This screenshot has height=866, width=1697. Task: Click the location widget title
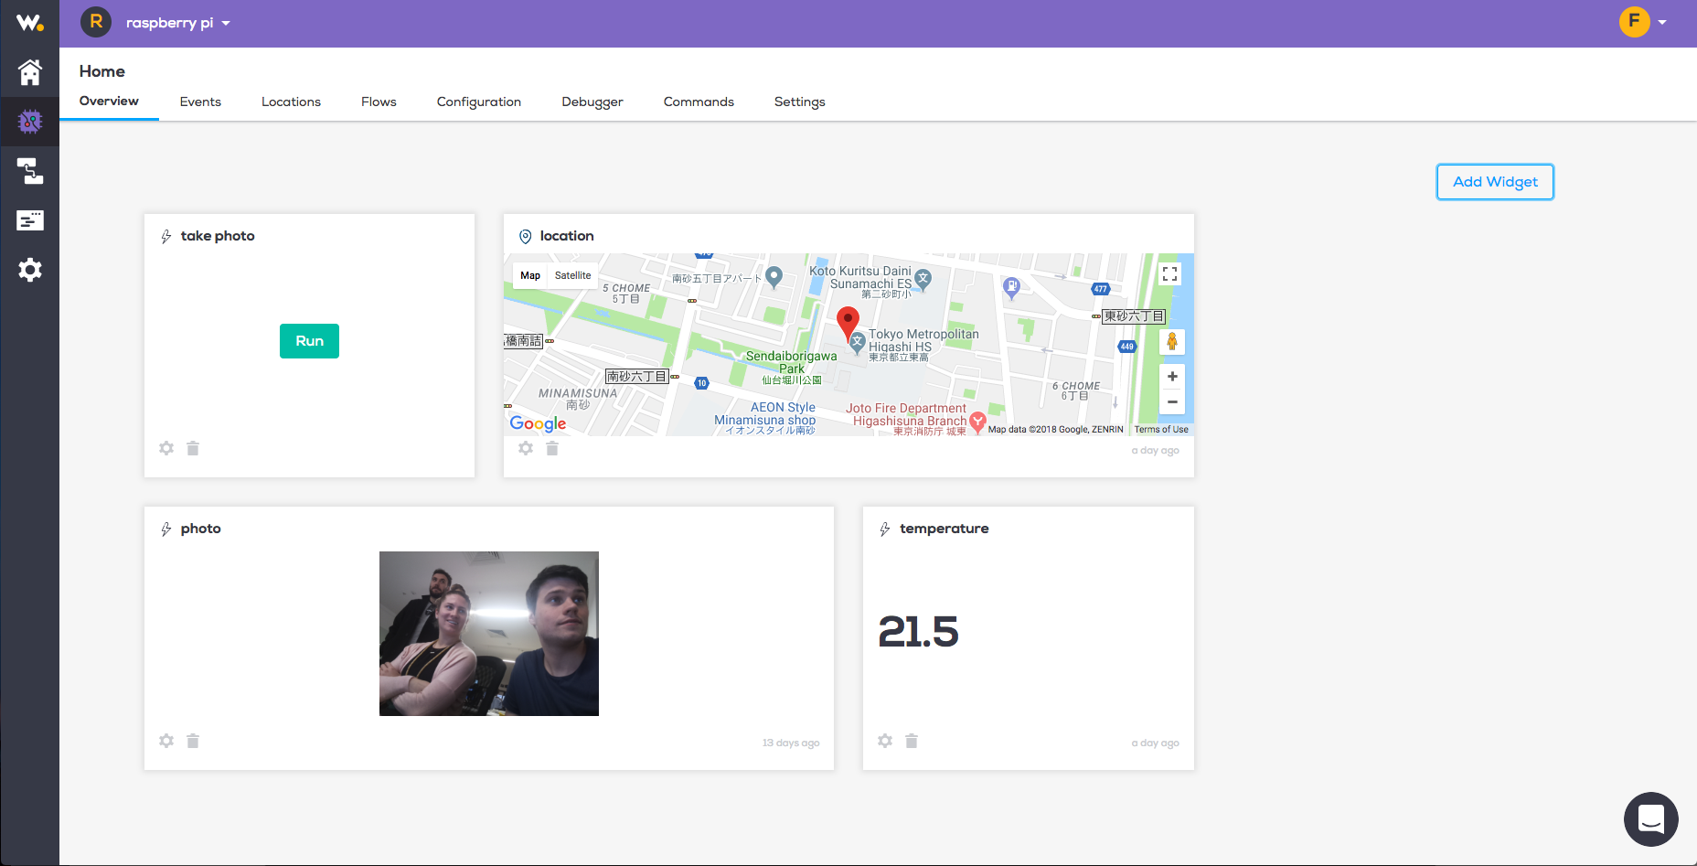pos(567,236)
